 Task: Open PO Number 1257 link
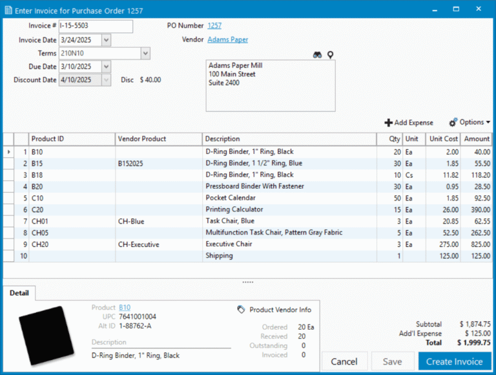tap(214, 26)
